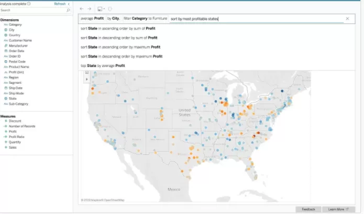Click the back arrow in the toolbar
This screenshot has width=364, height=214.
click(x=82, y=9)
